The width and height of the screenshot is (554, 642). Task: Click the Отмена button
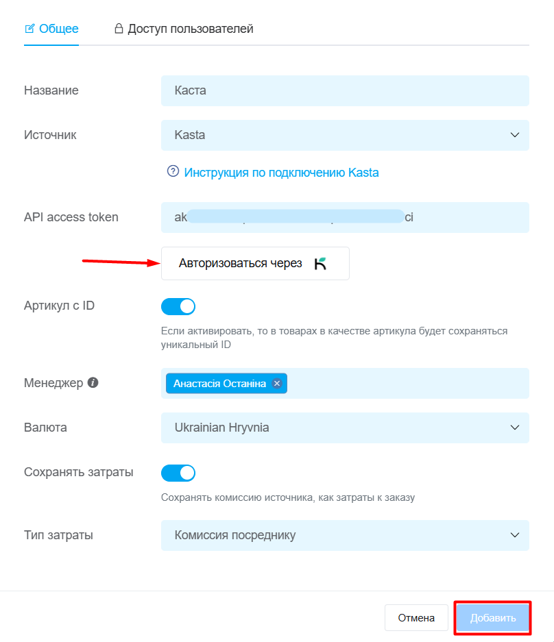(x=416, y=618)
